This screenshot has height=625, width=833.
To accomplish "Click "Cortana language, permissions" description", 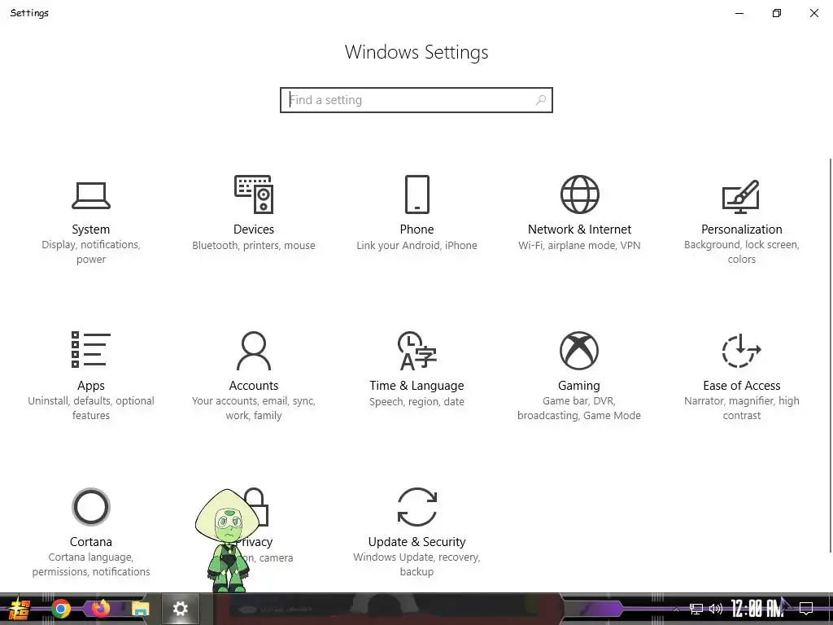I will tap(91, 565).
